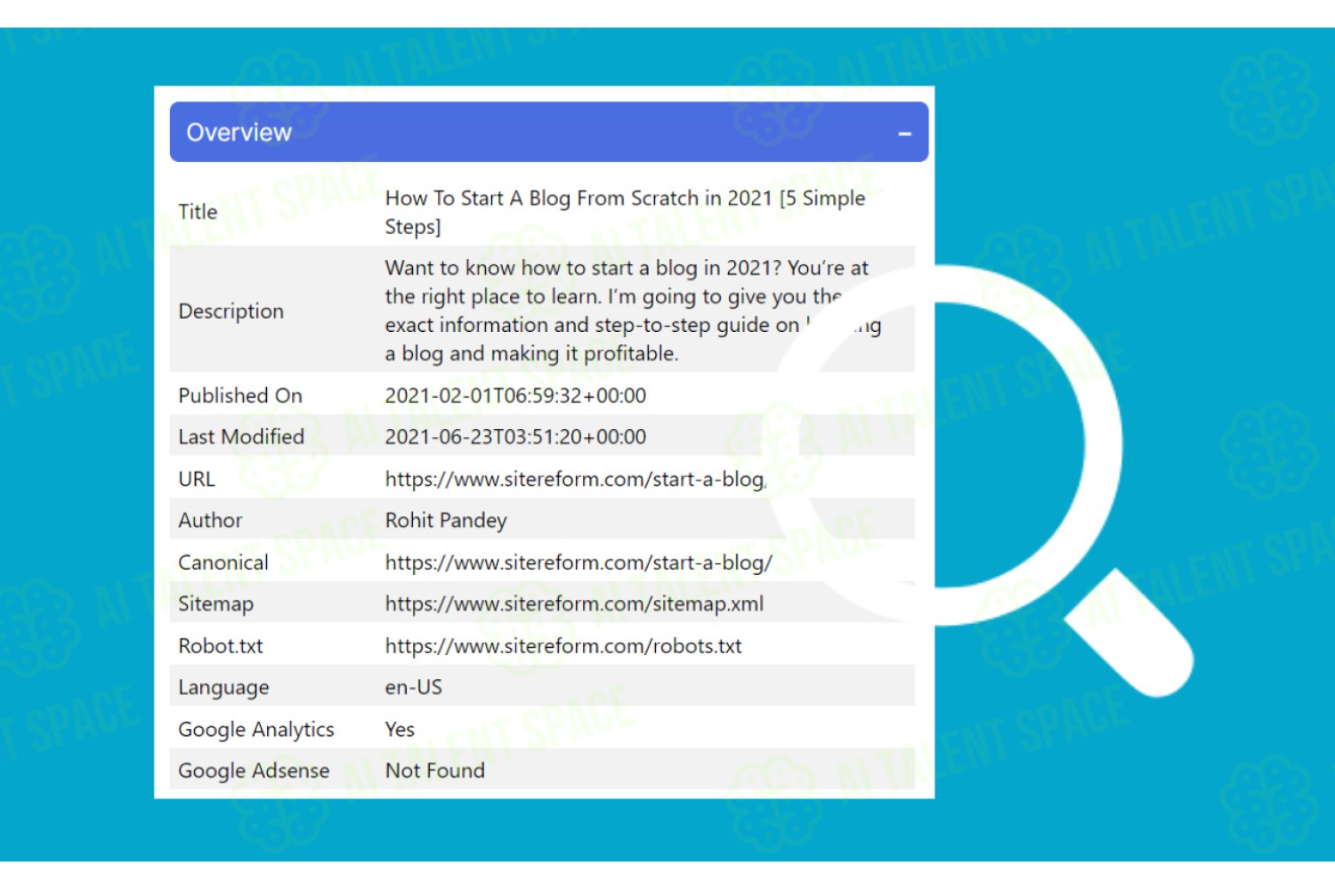Click the Published On label
1335x890 pixels.
(x=240, y=395)
